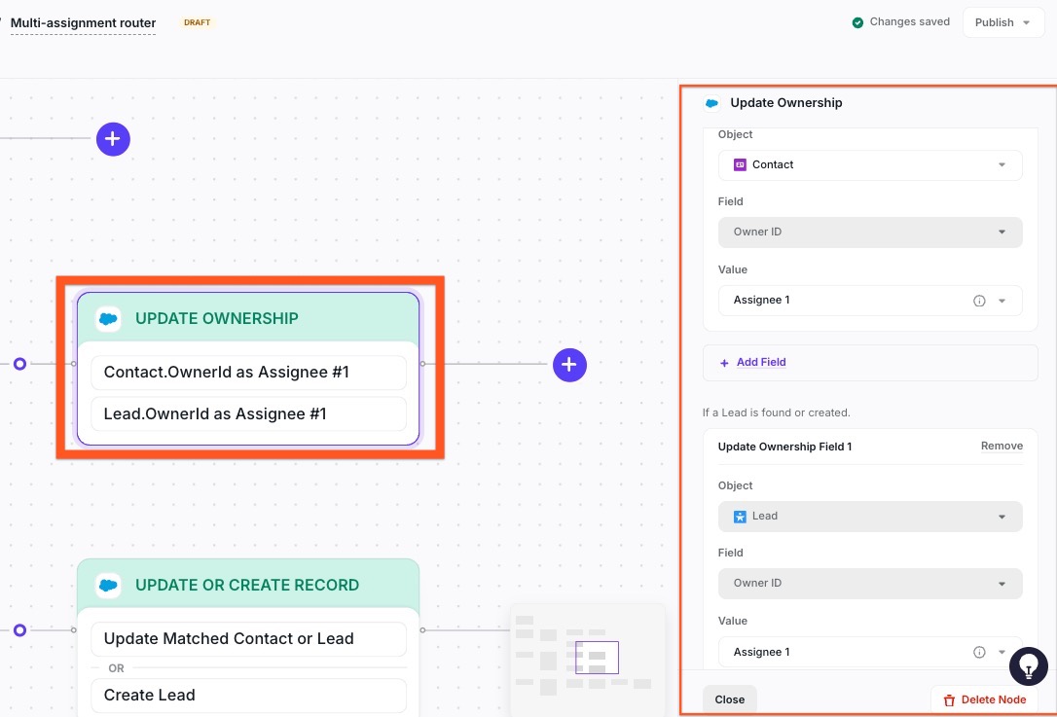Viewport: 1057px width, 717px height.
Task: Select the Create Lead row in the node
Action: (248, 695)
